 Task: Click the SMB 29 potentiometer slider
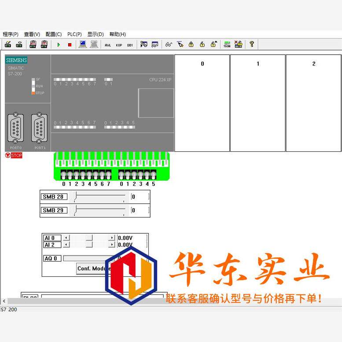[99, 210]
